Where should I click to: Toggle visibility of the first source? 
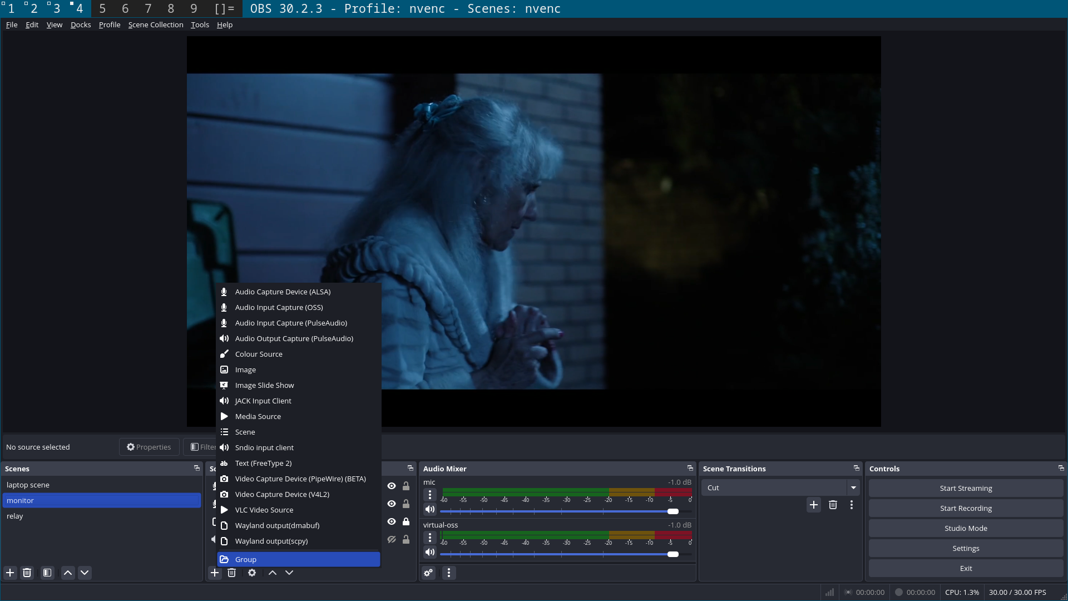(392, 486)
